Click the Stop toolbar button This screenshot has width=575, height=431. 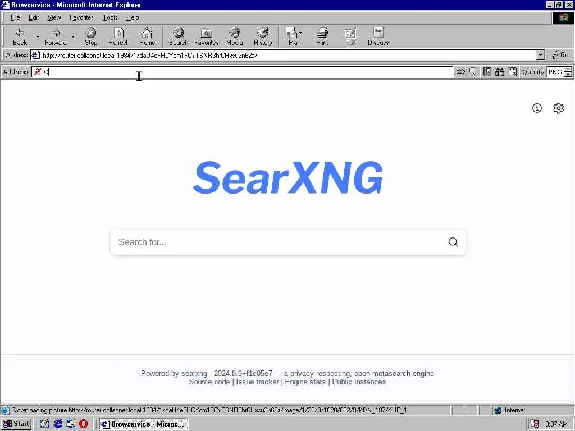click(91, 36)
